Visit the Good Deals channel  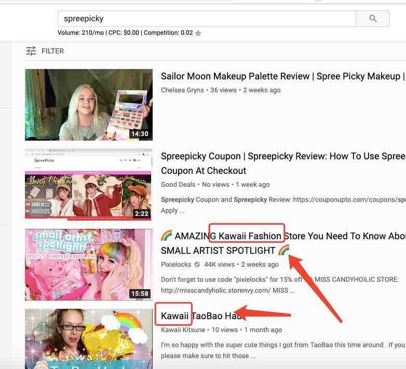pyautogui.click(x=178, y=185)
